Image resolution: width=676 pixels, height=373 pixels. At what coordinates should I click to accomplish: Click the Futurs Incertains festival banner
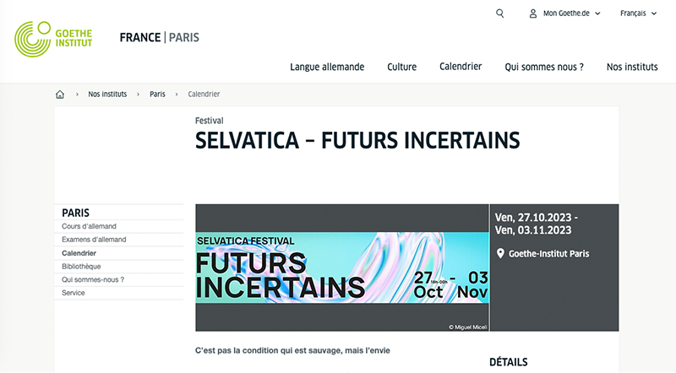pyautogui.click(x=342, y=268)
